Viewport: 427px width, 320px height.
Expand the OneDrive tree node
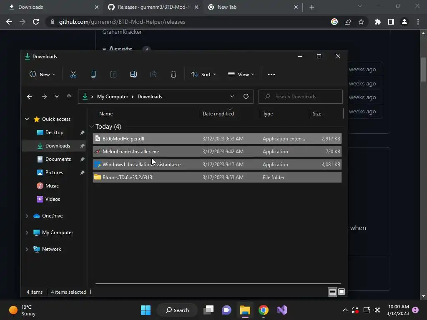click(27, 216)
